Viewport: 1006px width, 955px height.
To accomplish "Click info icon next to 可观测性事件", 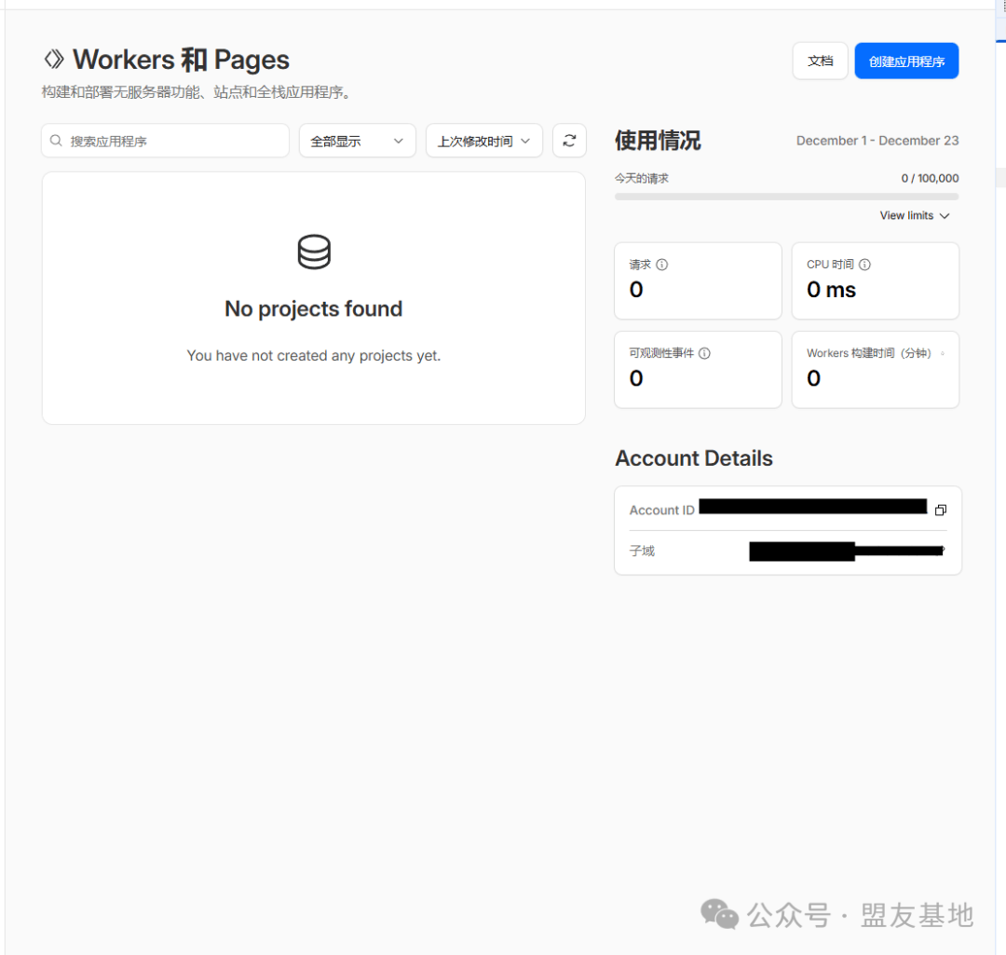I will point(704,353).
